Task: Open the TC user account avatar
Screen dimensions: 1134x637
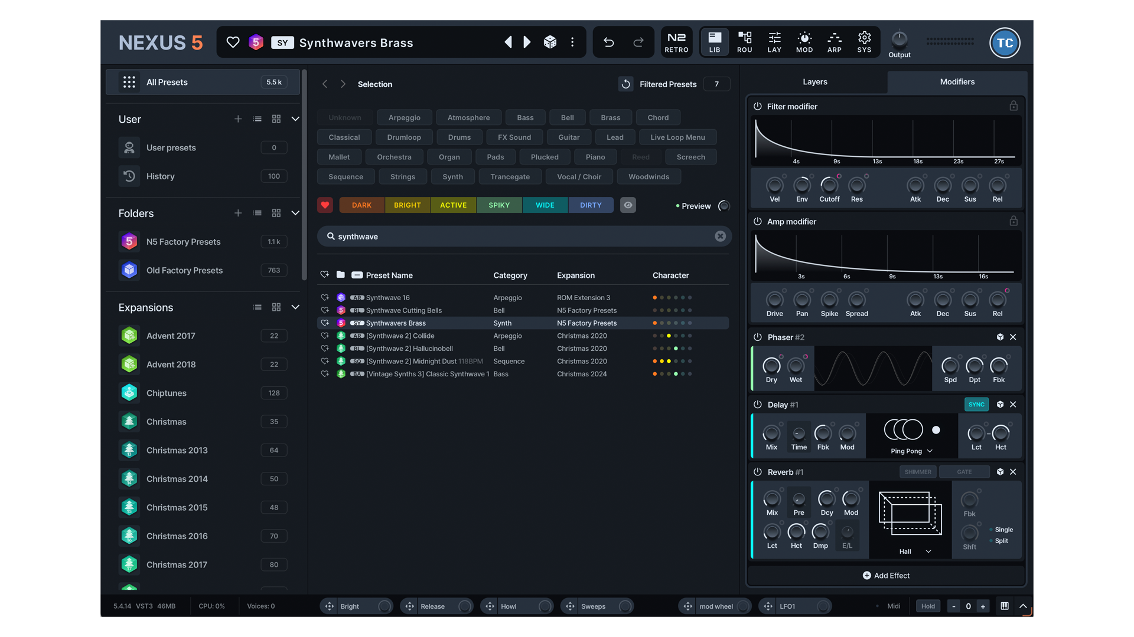Action: (1005, 42)
